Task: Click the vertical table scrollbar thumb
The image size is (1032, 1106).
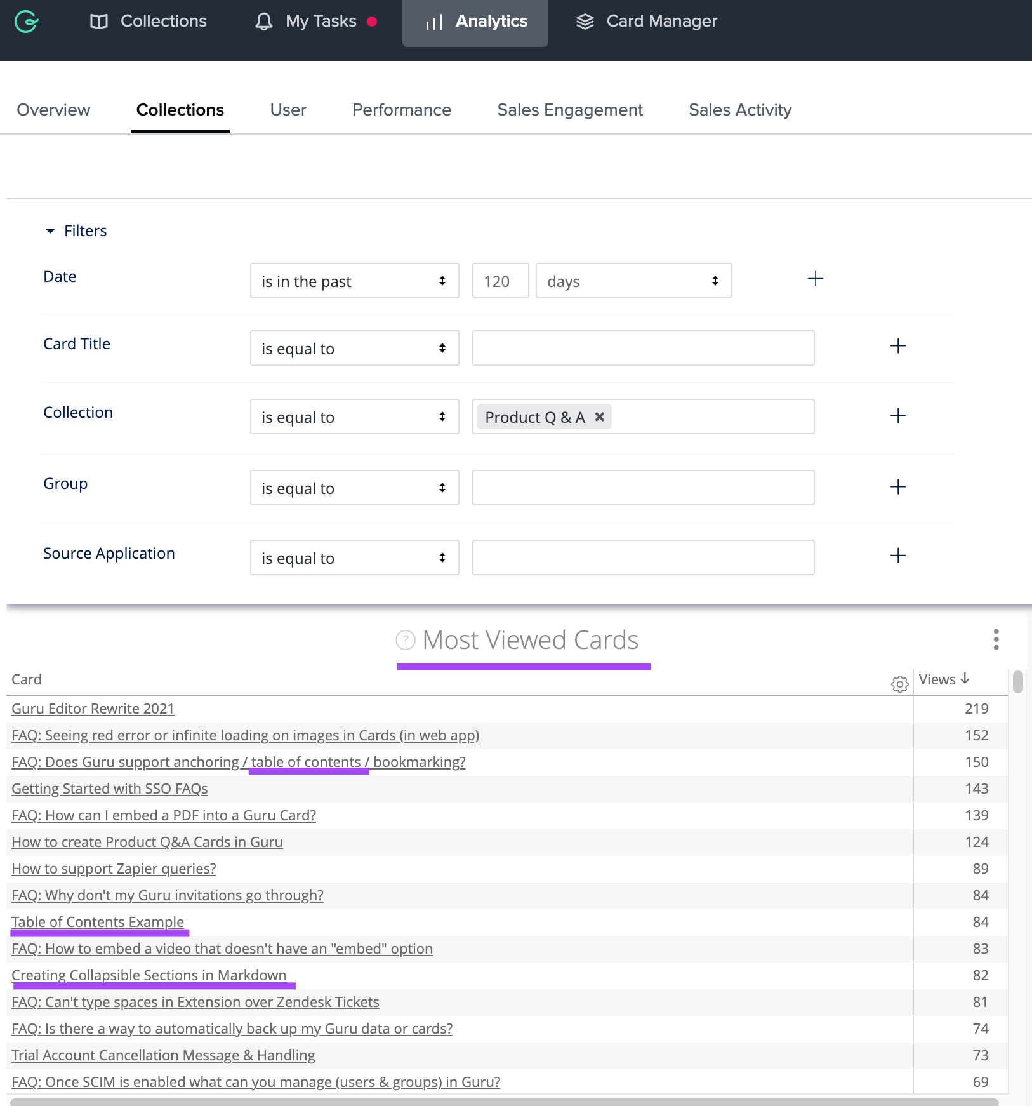Action: [1018, 682]
